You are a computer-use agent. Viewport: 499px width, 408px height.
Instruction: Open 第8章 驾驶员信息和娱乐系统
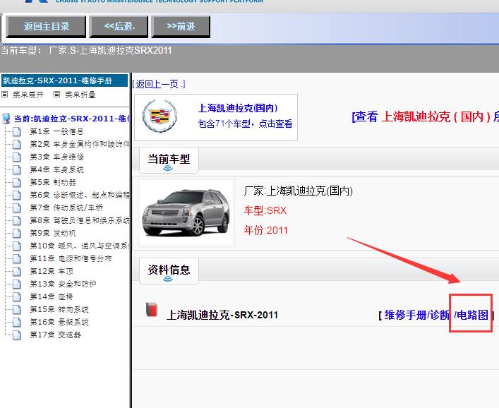pos(80,220)
